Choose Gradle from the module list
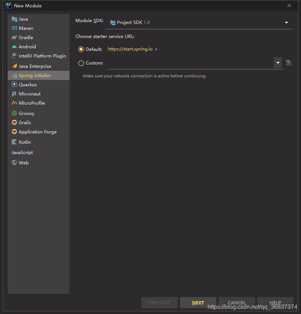Image resolution: width=301 pixels, height=314 pixels. tap(39, 38)
